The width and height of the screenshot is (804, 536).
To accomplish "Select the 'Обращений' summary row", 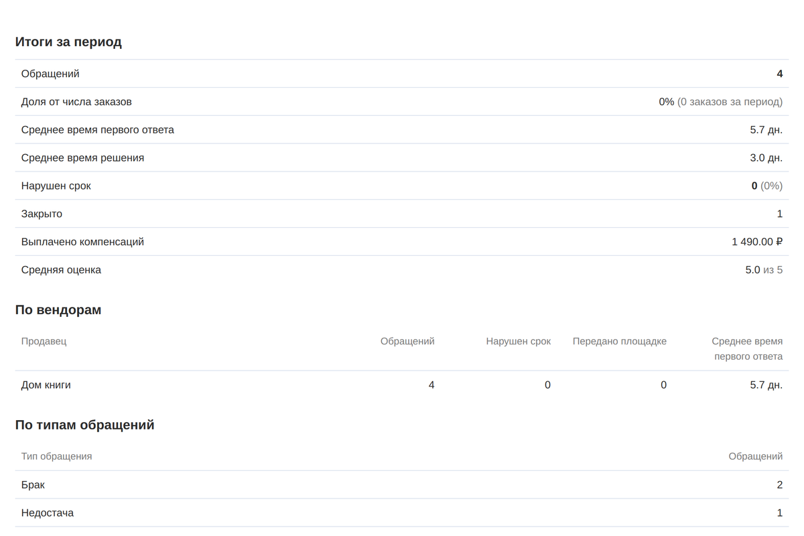I will pos(402,74).
